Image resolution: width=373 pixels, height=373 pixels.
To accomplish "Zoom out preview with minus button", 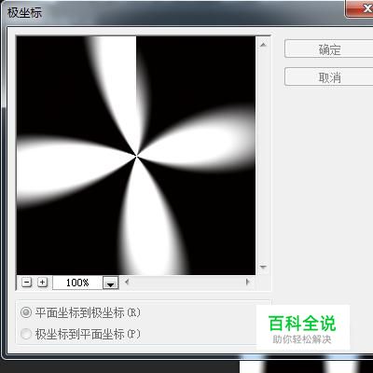I will tap(27, 283).
